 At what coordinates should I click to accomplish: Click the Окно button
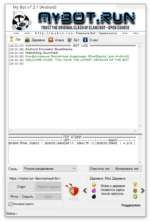tap(48, 196)
